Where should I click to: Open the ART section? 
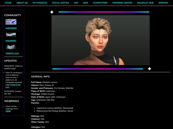click(x=76, y=3)
